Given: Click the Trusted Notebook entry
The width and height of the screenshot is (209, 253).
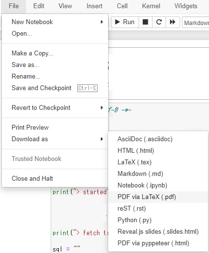Looking at the screenshot, I should (x=55, y=159).
